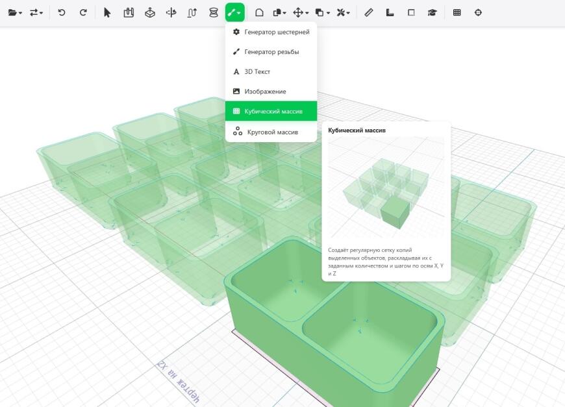Open the move arrows tool dropdown
Viewport: 565px width, 407px height.
tap(301, 12)
